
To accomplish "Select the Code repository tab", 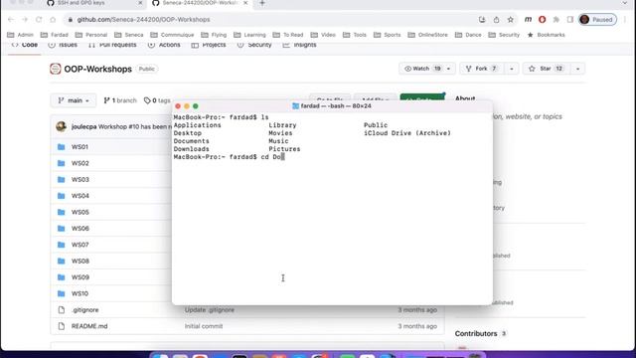I will [25, 45].
